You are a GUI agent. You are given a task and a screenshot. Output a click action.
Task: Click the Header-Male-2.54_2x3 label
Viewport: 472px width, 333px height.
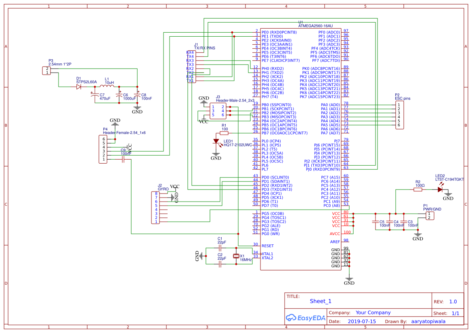235,101
